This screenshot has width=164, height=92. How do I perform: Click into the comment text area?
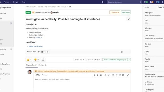[x=82, y=85]
